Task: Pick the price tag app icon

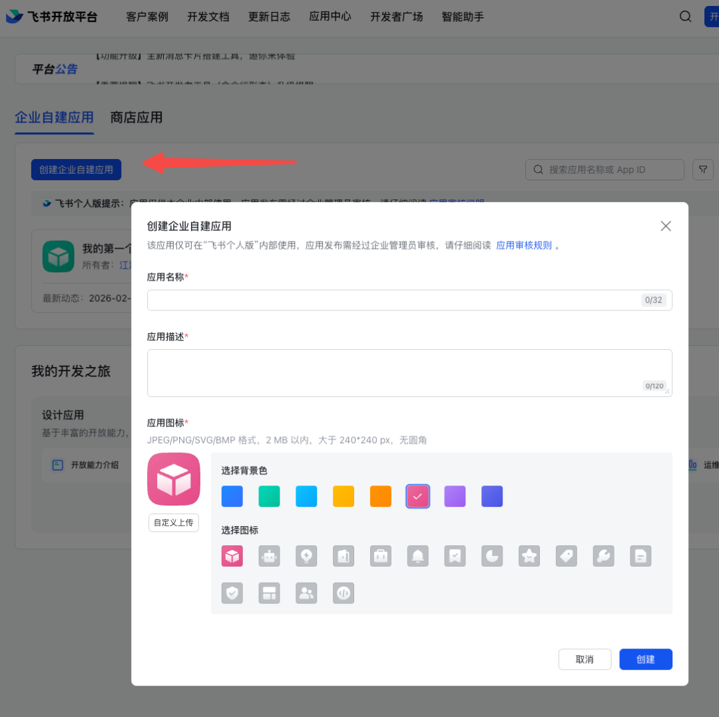Action: (567, 556)
